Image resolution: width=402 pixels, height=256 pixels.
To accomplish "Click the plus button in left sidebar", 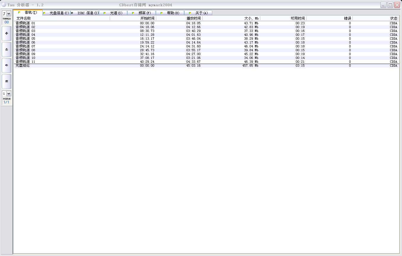I will click(7, 33).
